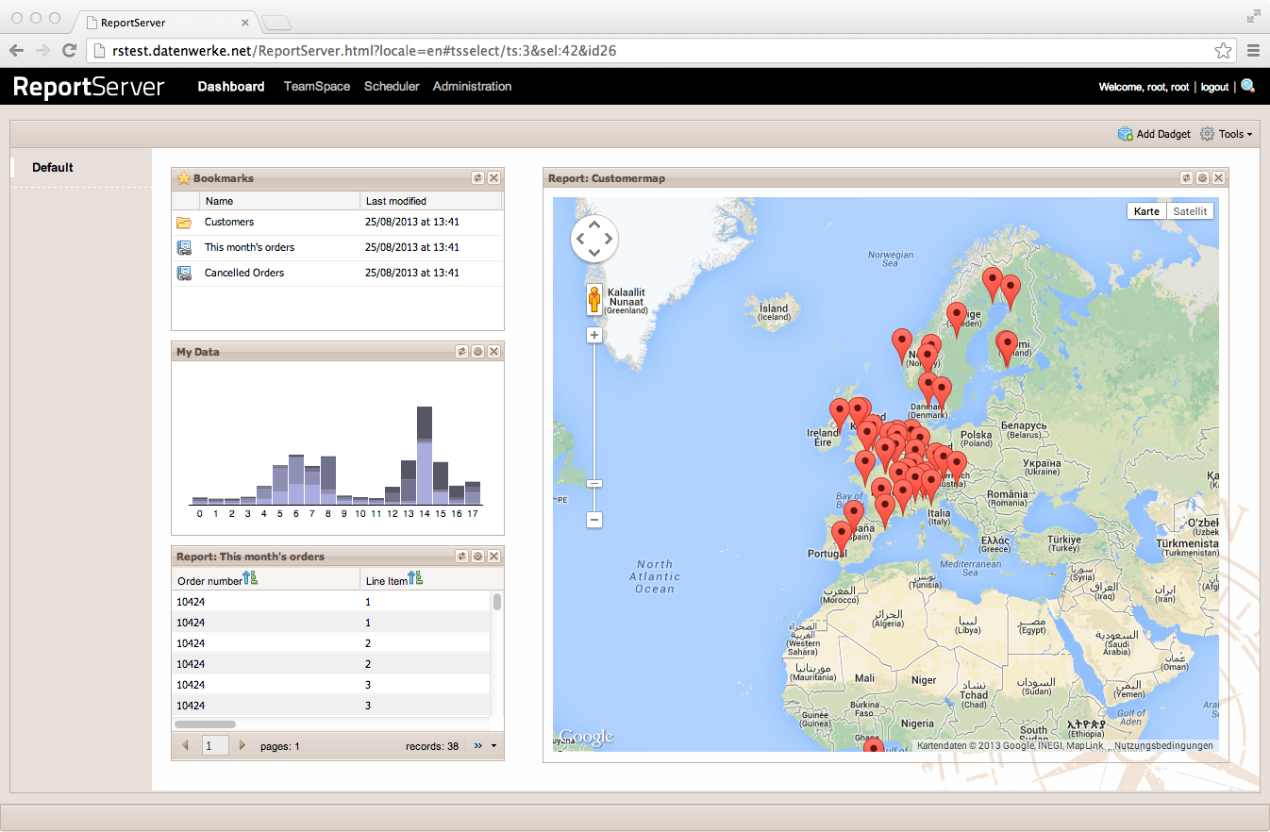Click the double-arrow more button in pager

(478, 745)
